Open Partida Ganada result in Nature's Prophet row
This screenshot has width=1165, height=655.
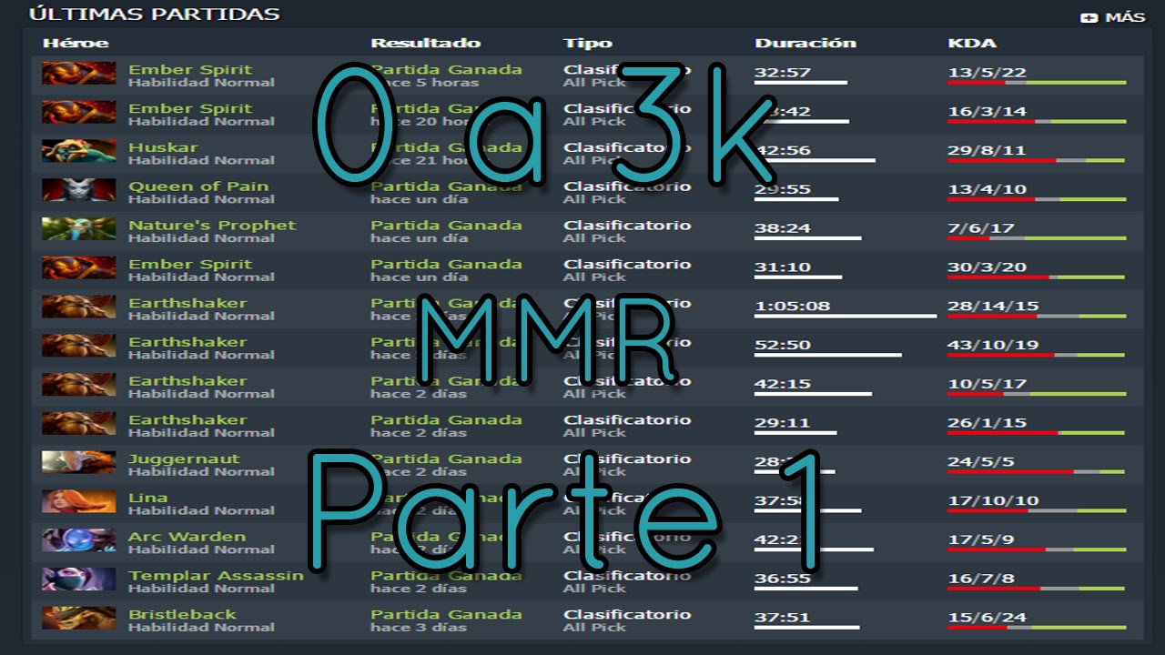pyautogui.click(x=446, y=226)
